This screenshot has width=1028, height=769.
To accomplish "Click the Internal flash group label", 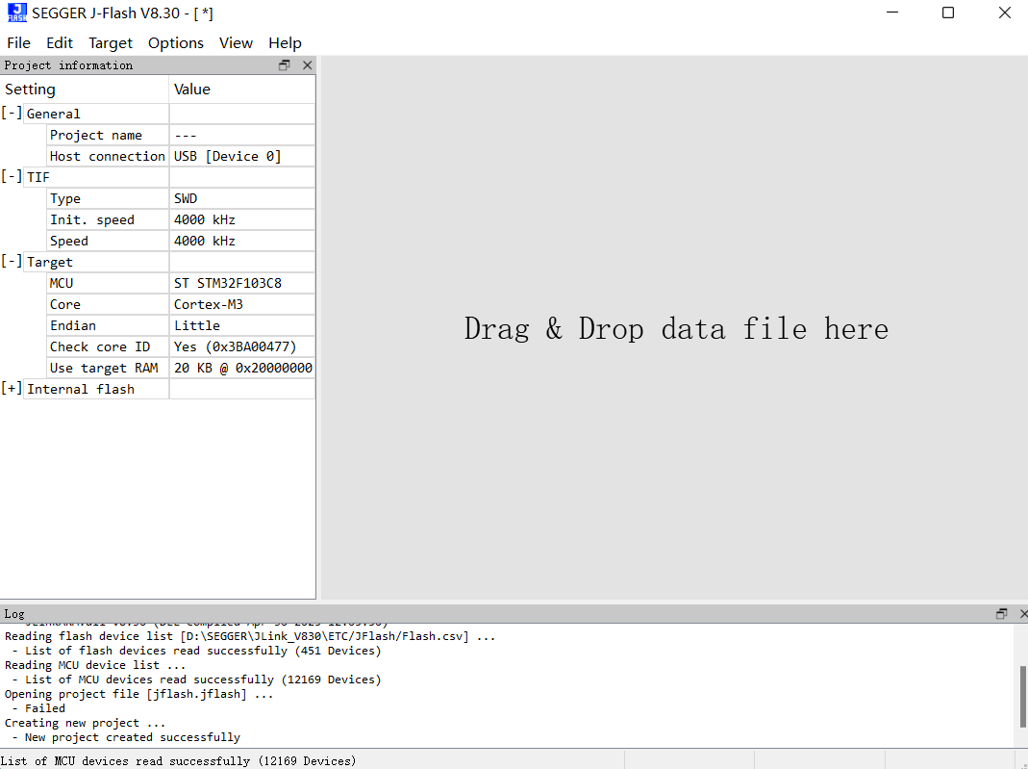I will pyautogui.click(x=81, y=389).
